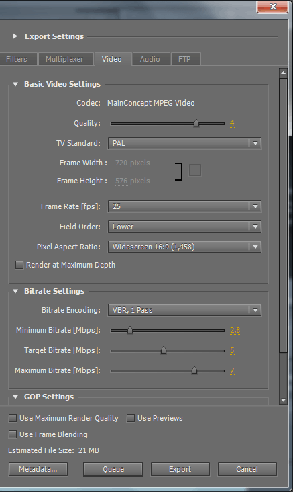293x492 pixels.
Task: Click the Estimated File Size text
Action: [x=54, y=450]
